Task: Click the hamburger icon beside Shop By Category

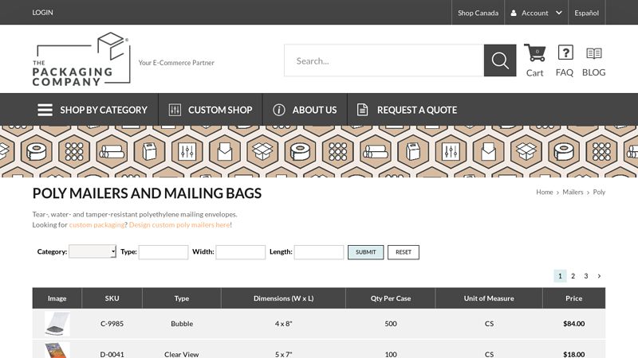Action: [45, 110]
